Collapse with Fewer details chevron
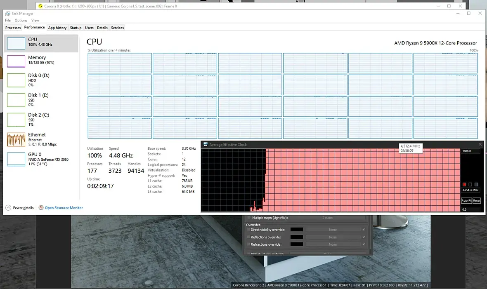The width and height of the screenshot is (487, 289). [8, 208]
